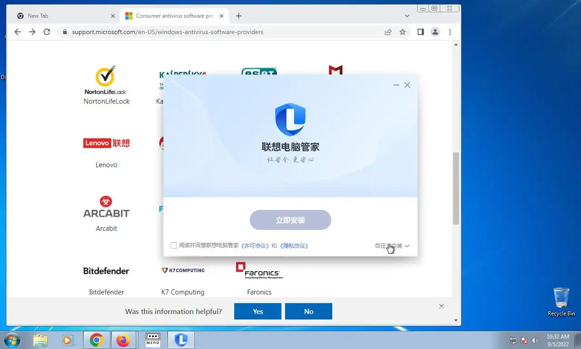Maximize the Chrome window
The width and height of the screenshot is (581, 349).
[434, 8]
